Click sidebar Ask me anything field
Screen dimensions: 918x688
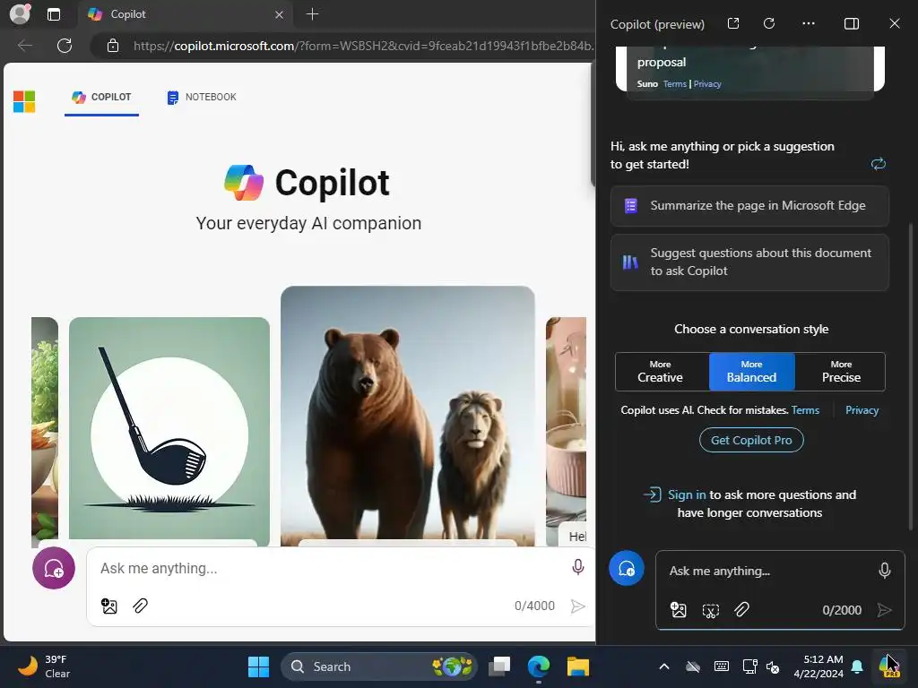(x=767, y=571)
